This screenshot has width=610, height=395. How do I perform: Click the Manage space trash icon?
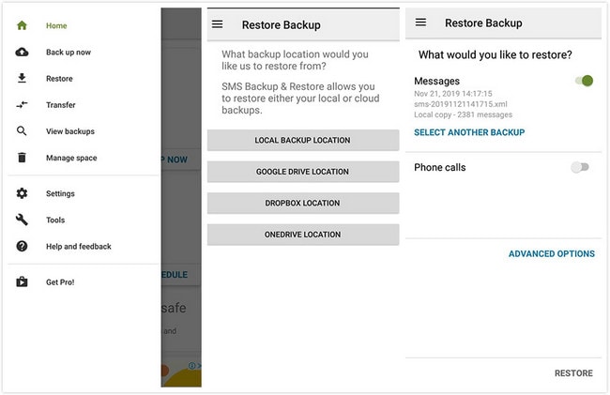[x=22, y=158]
